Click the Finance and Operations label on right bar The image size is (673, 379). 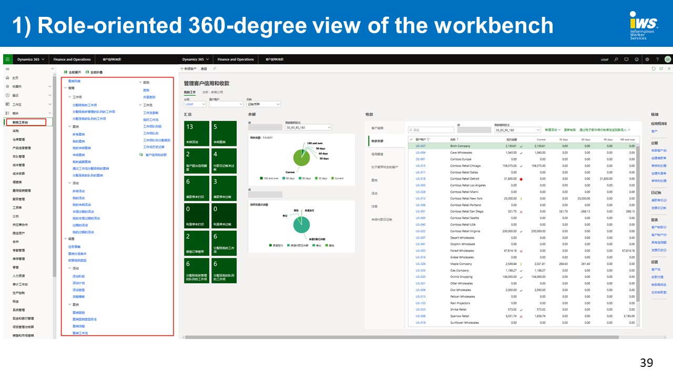[236, 59]
